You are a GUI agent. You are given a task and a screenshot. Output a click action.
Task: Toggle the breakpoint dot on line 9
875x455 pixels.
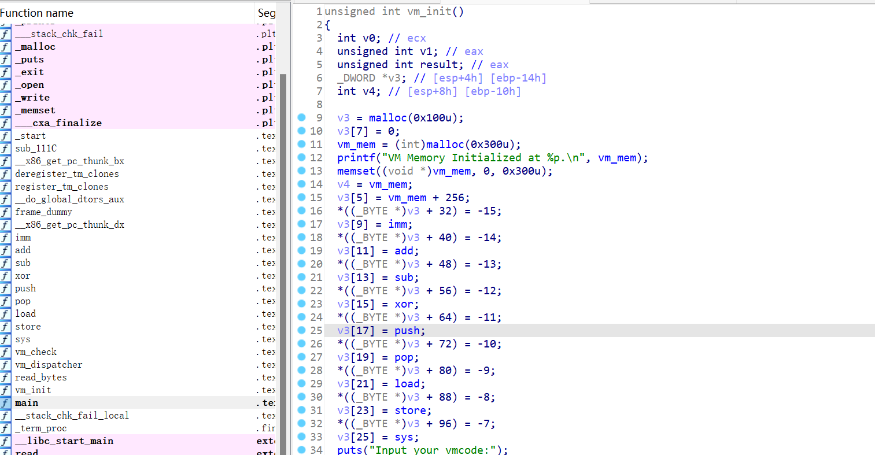(301, 117)
